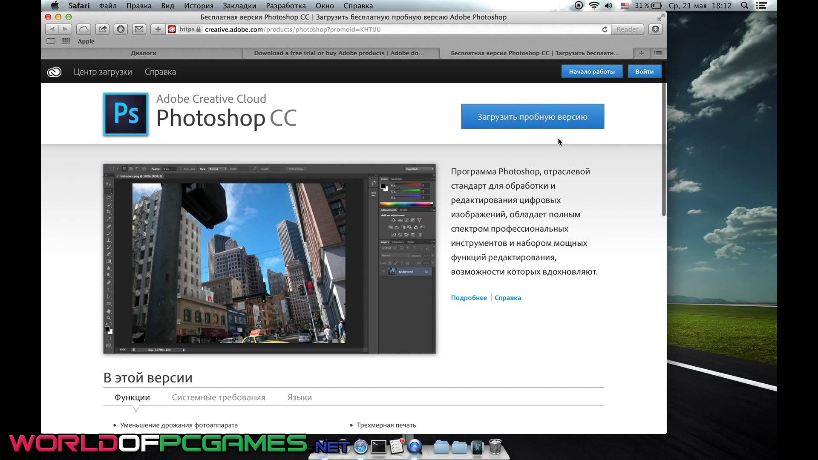818x460 pixels.
Task: Click the hand-icon toolbar button
Action: (x=121, y=29)
